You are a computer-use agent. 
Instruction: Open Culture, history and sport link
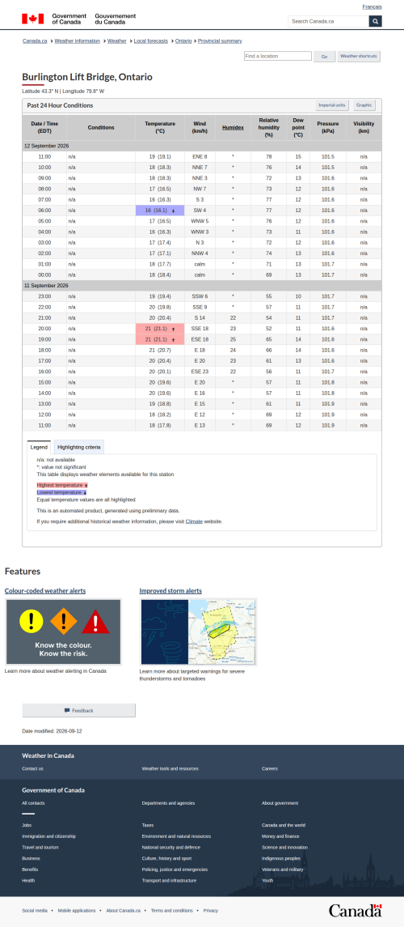coord(166,858)
